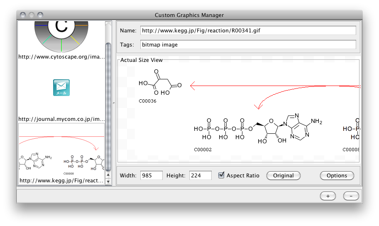This screenshot has width=379, height=226.
Task: Open the Options button
Action: click(x=337, y=175)
